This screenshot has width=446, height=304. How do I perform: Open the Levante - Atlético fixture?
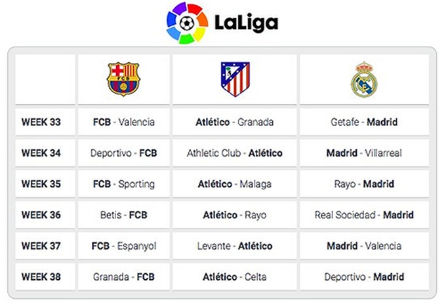(x=235, y=246)
